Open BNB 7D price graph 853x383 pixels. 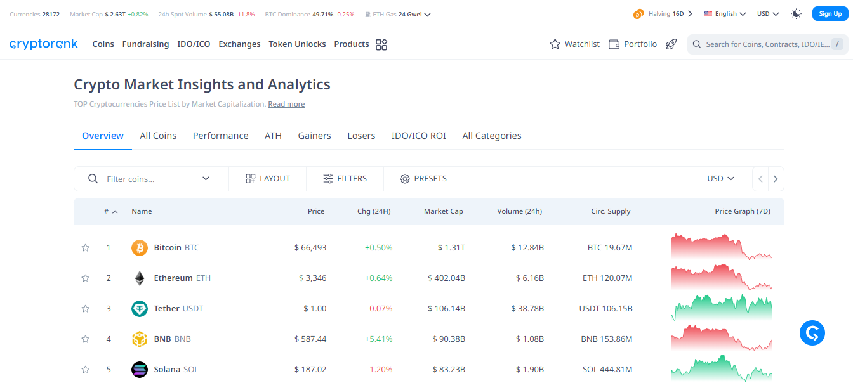pyautogui.click(x=722, y=338)
